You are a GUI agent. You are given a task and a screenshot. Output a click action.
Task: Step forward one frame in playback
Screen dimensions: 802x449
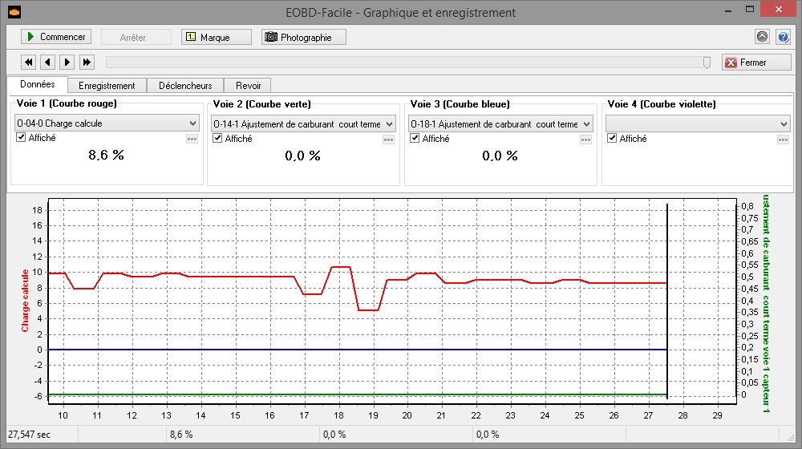click(x=67, y=62)
